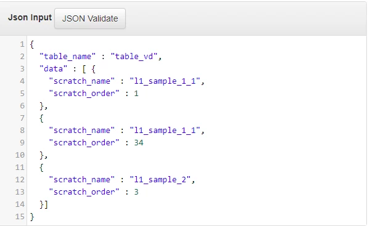Click the value 1 on line 5
Image resolution: width=368 pixels, height=226 pixels.
pyautogui.click(x=136, y=94)
